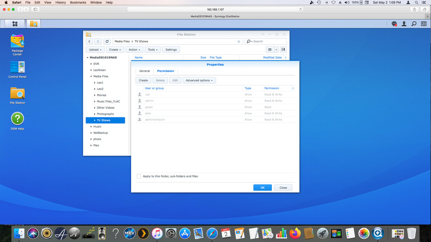This screenshot has height=242, width=431.
Task: Reload page in Safari address bar
Action: (301, 9)
